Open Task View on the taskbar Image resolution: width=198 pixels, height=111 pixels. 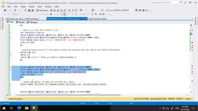(x=11, y=108)
